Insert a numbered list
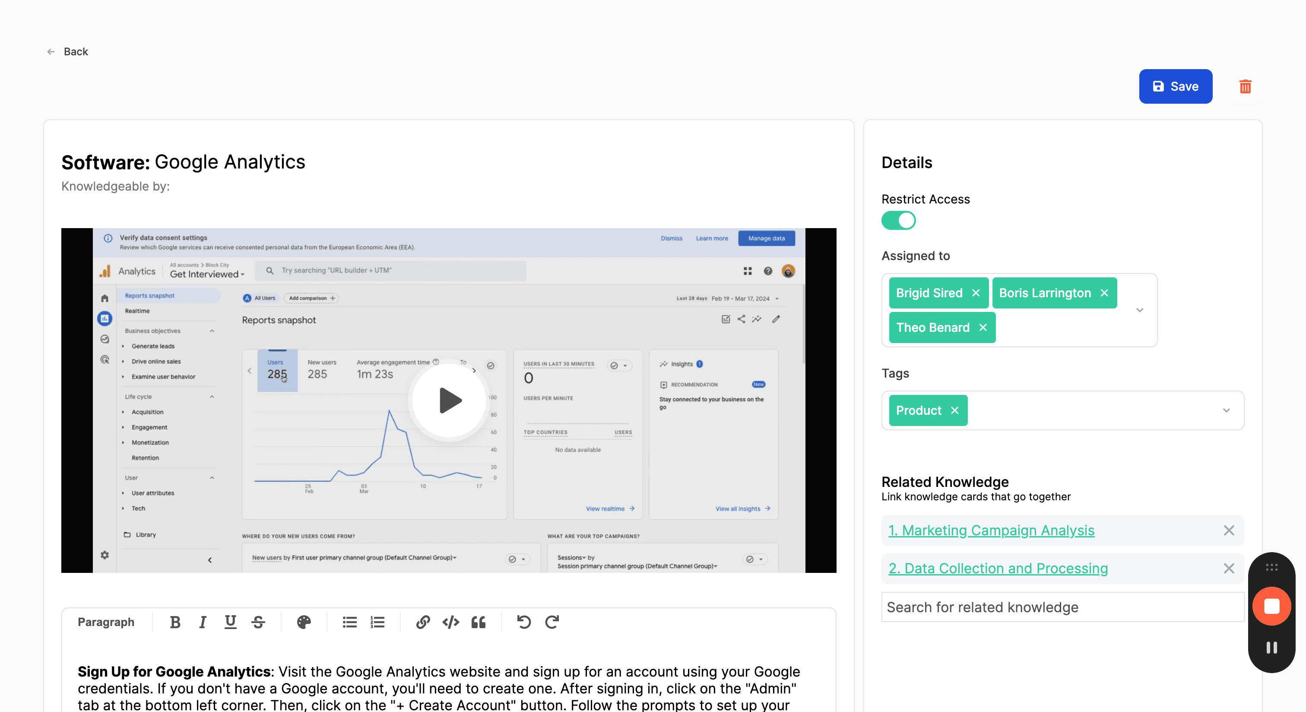This screenshot has width=1306, height=712. (x=378, y=622)
